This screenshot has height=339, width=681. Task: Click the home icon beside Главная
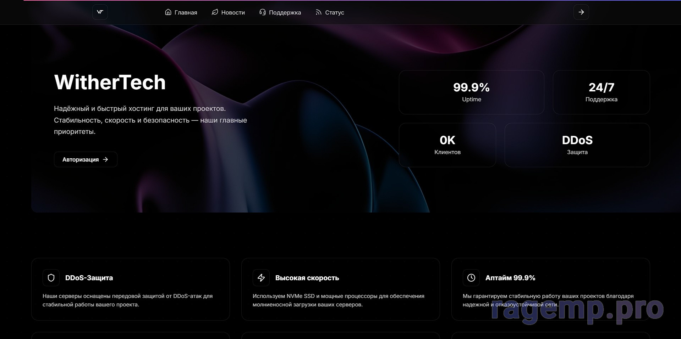(x=168, y=12)
